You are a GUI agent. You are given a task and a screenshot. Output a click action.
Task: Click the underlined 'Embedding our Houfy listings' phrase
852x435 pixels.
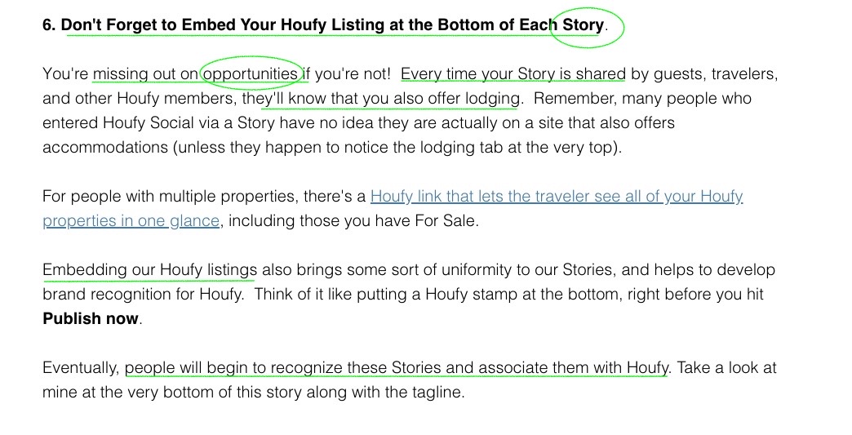tap(149, 270)
